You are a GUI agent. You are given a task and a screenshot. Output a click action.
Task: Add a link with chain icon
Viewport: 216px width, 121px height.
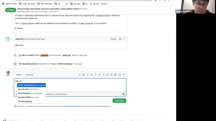(x=100, y=75)
